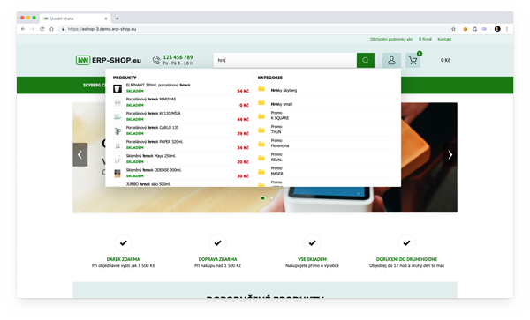This screenshot has width=530, height=320.
Task: Click the ERP-SHOP.eu logo
Action: pos(109,60)
